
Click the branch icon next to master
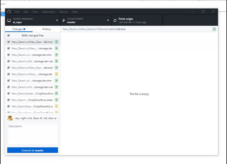click(64, 20)
